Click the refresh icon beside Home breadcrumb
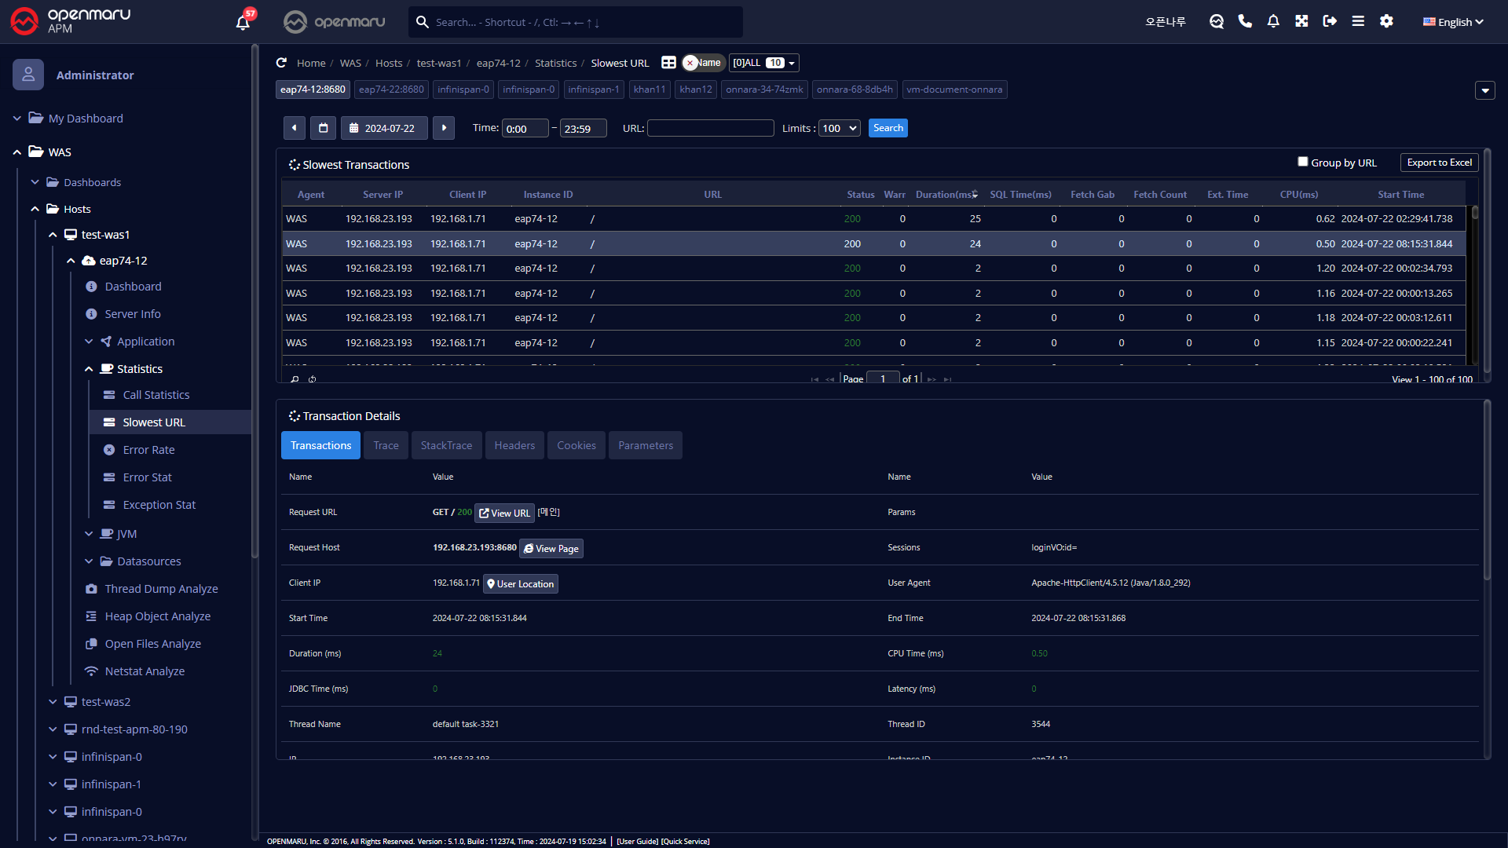Screen dimensions: 1508x848 point(281,63)
